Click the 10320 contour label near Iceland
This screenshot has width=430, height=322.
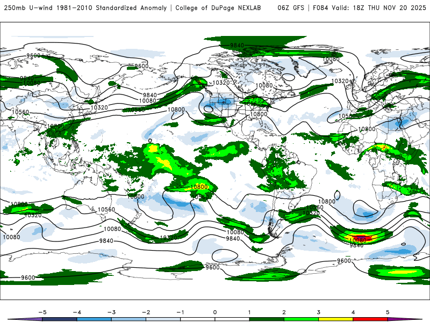[340, 81]
